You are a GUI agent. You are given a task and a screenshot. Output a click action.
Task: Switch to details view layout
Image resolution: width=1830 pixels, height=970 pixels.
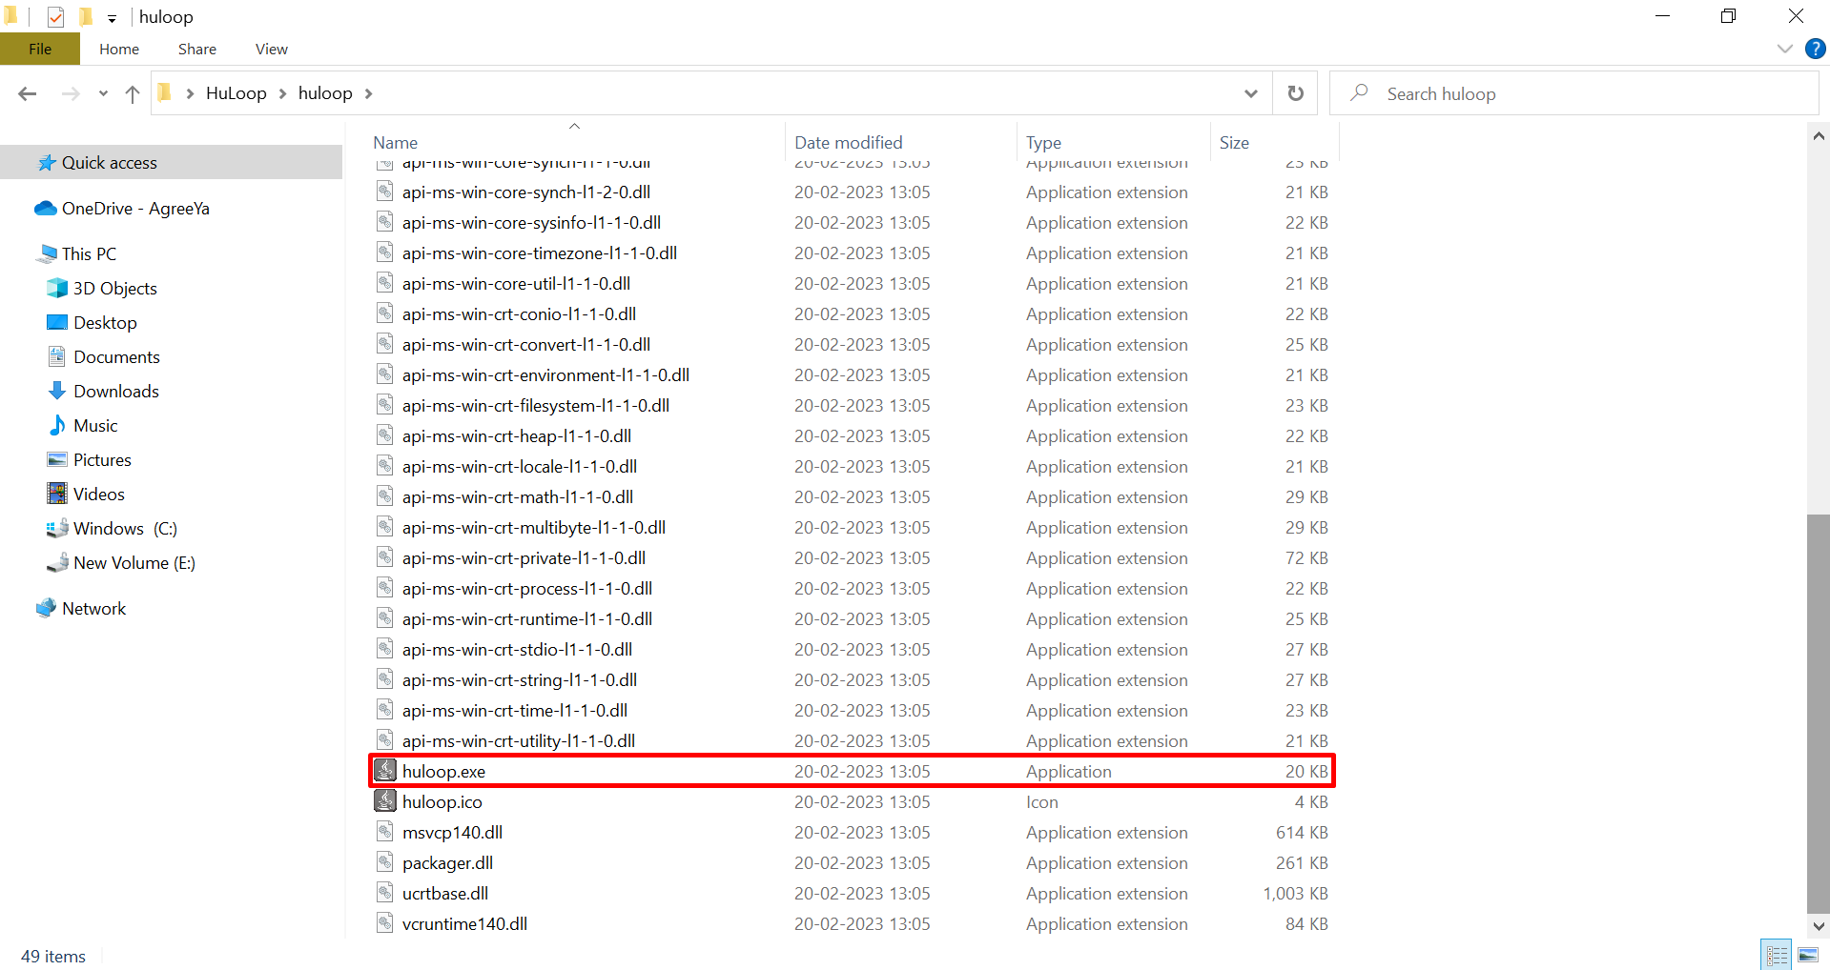1777,955
